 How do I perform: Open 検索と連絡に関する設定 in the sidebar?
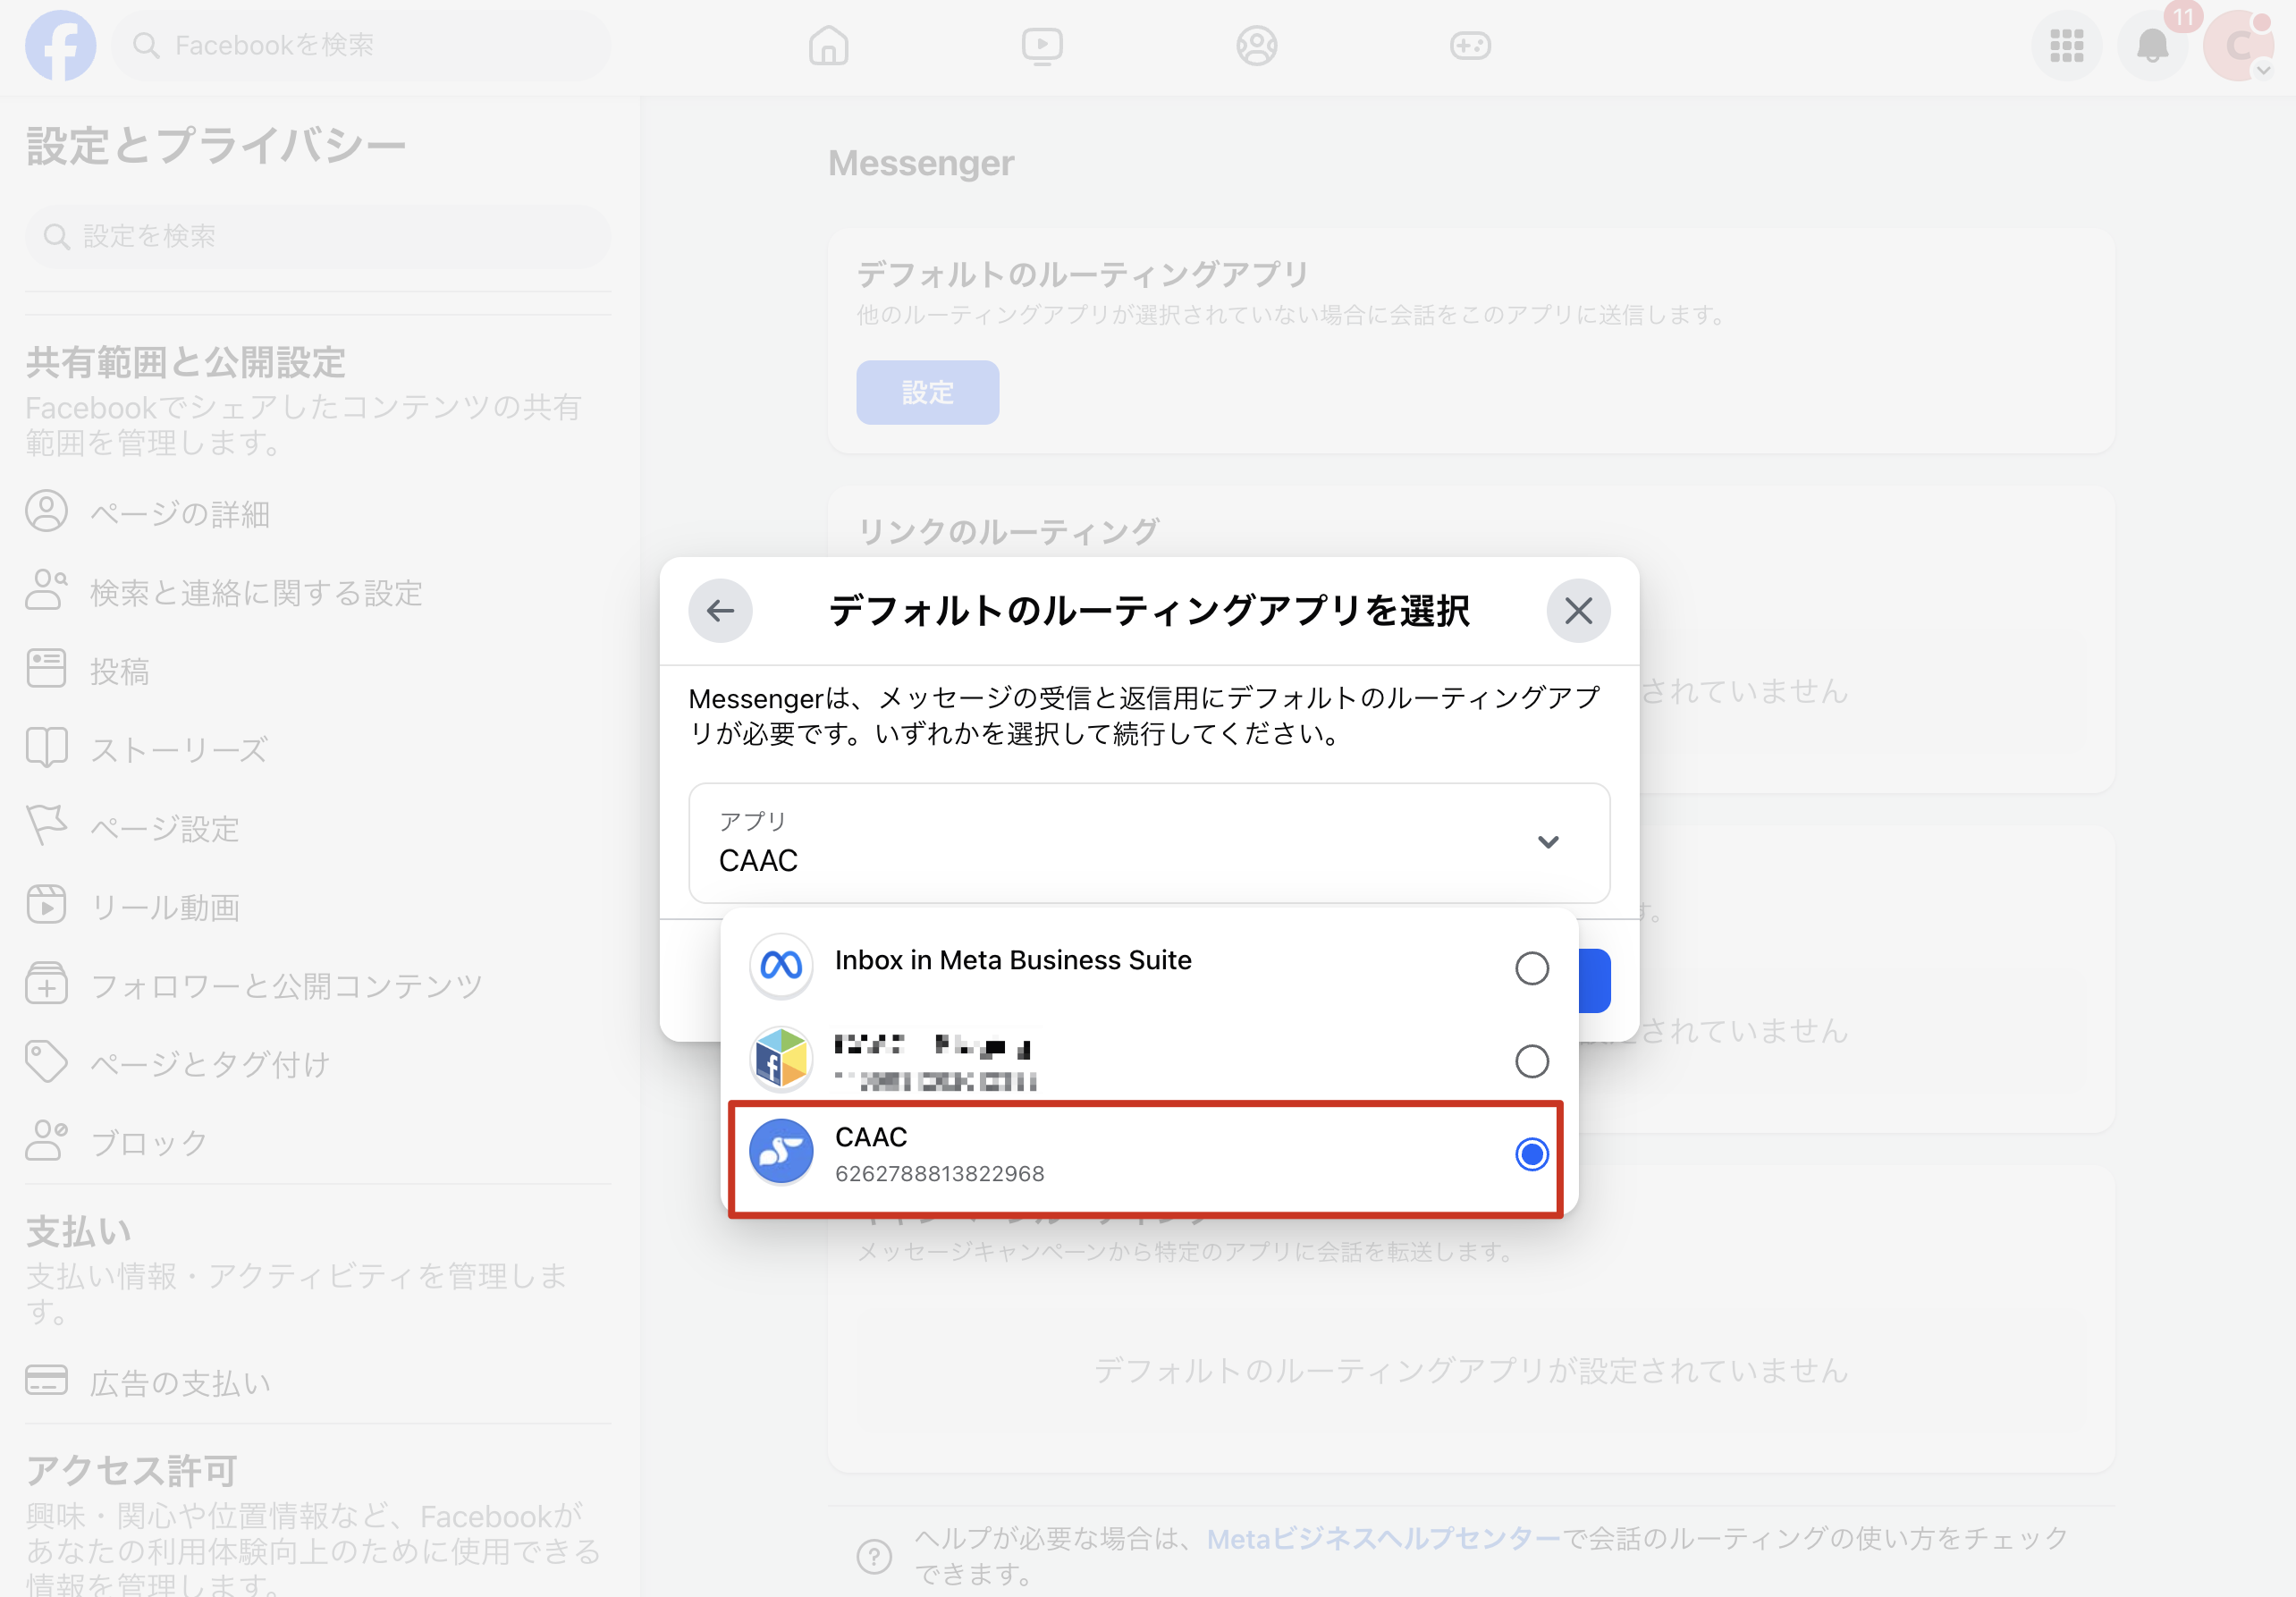318,592
